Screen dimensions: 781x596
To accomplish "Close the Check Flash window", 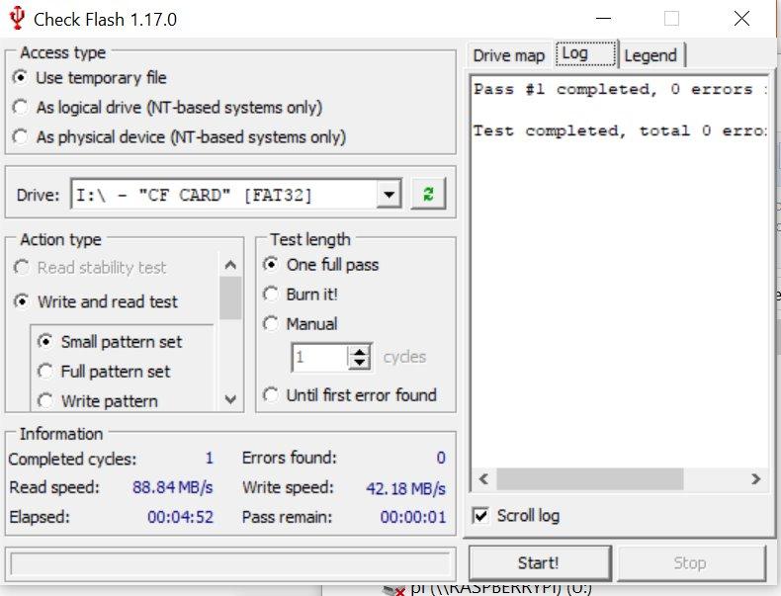I will pyautogui.click(x=741, y=19).
